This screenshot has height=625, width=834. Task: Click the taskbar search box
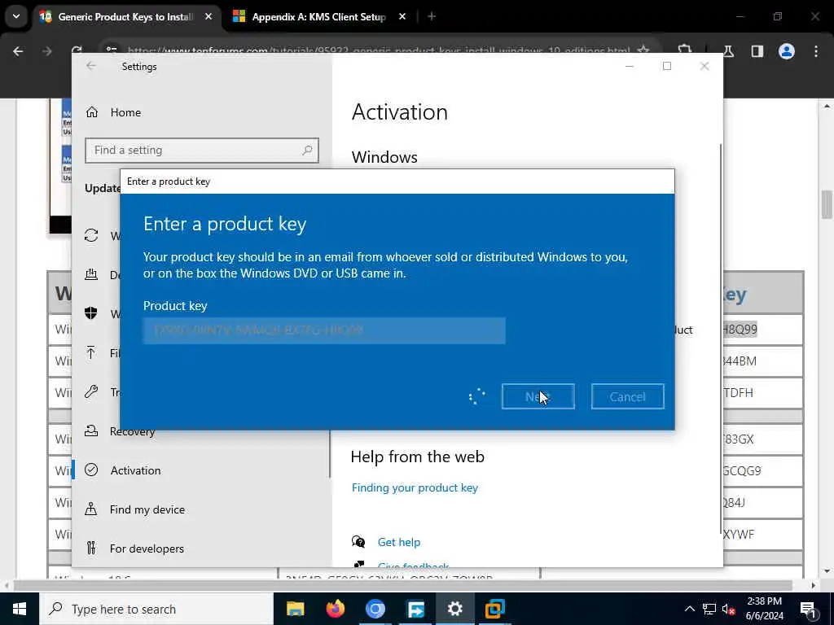156,609
